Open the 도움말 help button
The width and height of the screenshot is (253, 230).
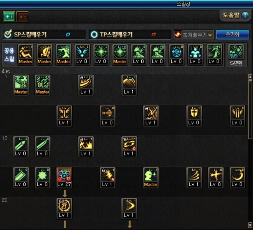pos(236,15)
